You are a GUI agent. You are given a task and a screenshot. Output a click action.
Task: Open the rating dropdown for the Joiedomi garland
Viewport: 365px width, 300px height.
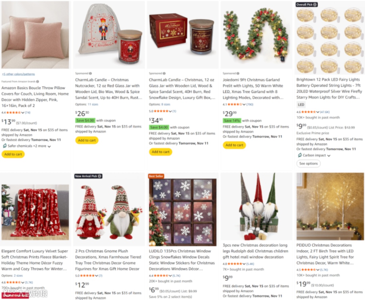[244, 104]
